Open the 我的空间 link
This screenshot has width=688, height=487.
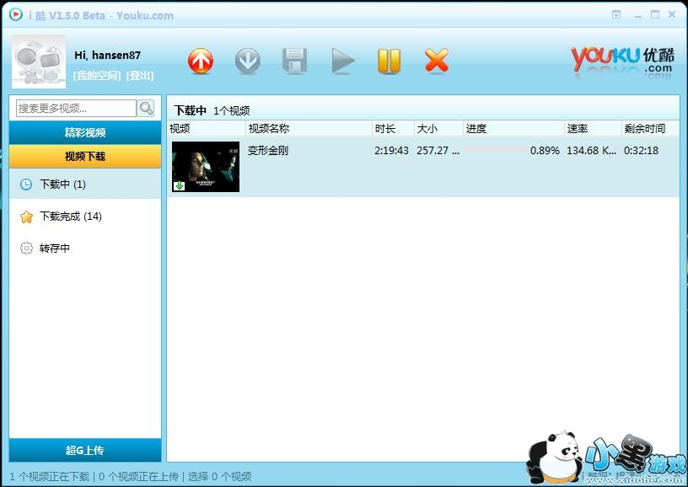(97, 75)
